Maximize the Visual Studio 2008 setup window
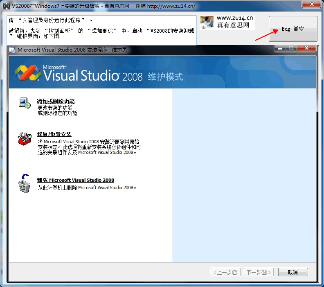324x287 pixels. coord(291,48)
